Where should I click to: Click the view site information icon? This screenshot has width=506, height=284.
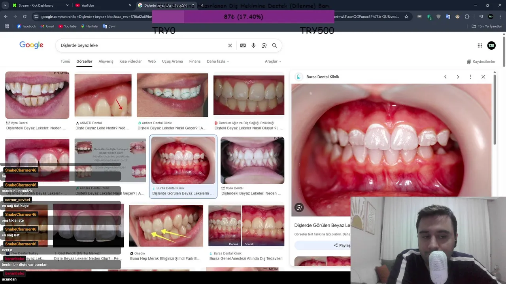coord(36,17)
